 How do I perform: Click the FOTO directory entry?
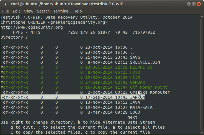135,72
